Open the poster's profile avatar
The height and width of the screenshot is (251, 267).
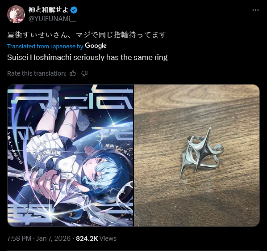click(x=16, y=14)
